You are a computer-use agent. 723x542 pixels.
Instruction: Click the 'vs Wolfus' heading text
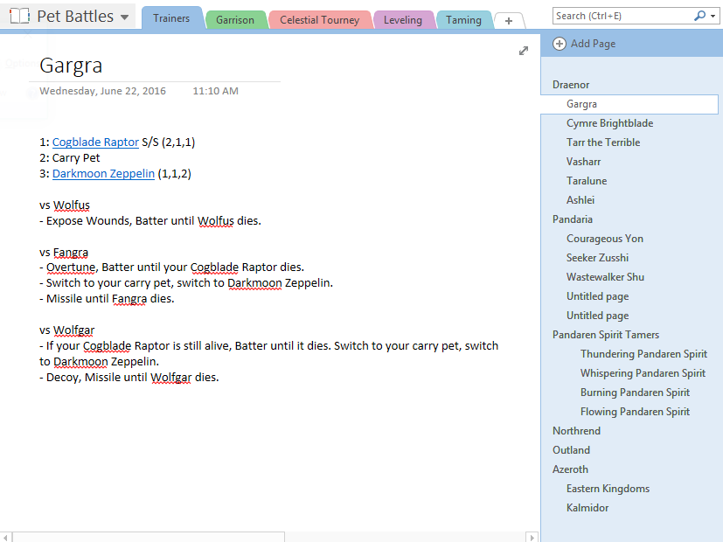pos(65,205)
